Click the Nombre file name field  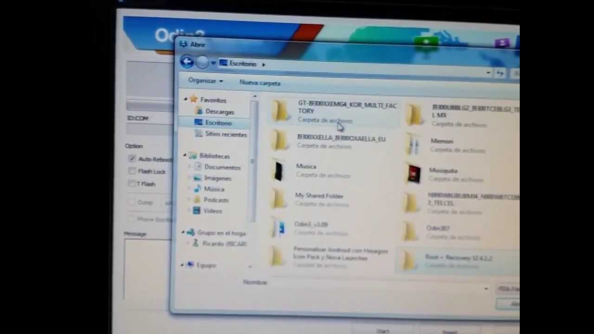(380, 285)
